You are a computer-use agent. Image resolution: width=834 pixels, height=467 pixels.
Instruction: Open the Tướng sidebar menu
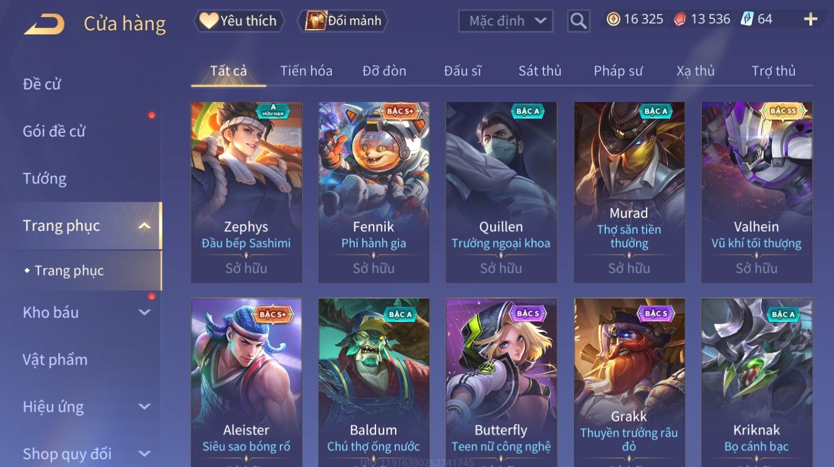point(45,179)
